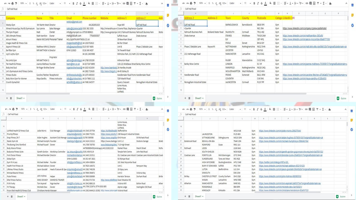This screenshot has height=200, width=356.
Task: Toggle Italic in the top-left spreadsheet toolbar
Action: point(77,4)
